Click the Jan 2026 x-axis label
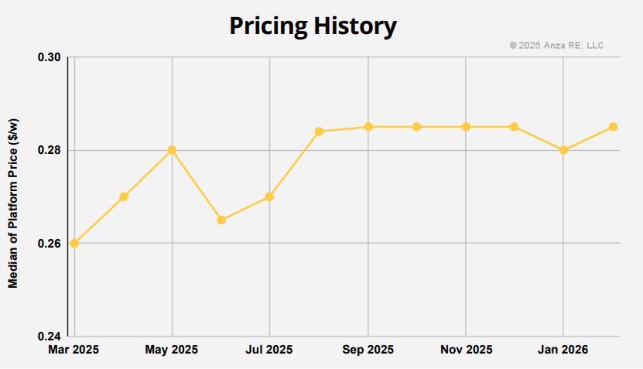The width and height of the screenshot is (643, 369). tap(563, 350)
